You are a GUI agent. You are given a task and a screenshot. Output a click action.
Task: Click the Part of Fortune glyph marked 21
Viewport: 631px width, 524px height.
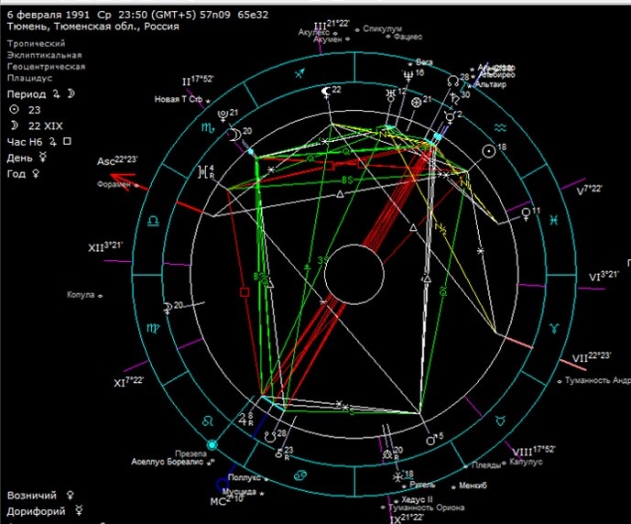(x=416, y=103)
